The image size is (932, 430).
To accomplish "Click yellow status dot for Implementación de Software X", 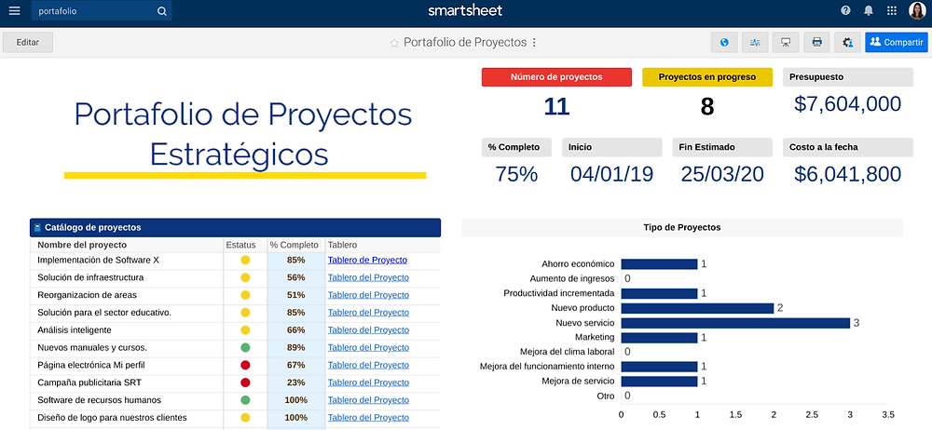I will point(245,260).
